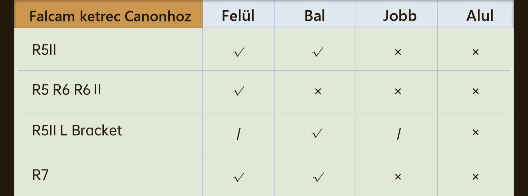528x196 pixels.
Task: Click the cross for R5II under Jobb
Action: coord(398,52)
